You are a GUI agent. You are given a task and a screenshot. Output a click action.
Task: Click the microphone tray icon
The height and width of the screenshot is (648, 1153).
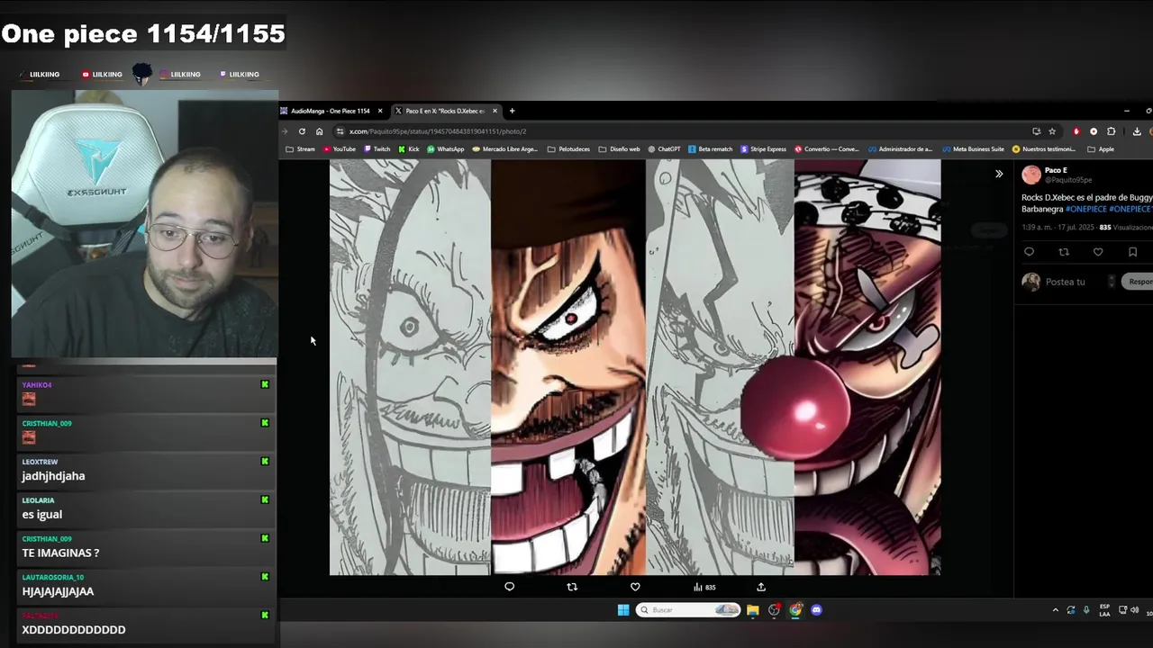(1086, 610)
